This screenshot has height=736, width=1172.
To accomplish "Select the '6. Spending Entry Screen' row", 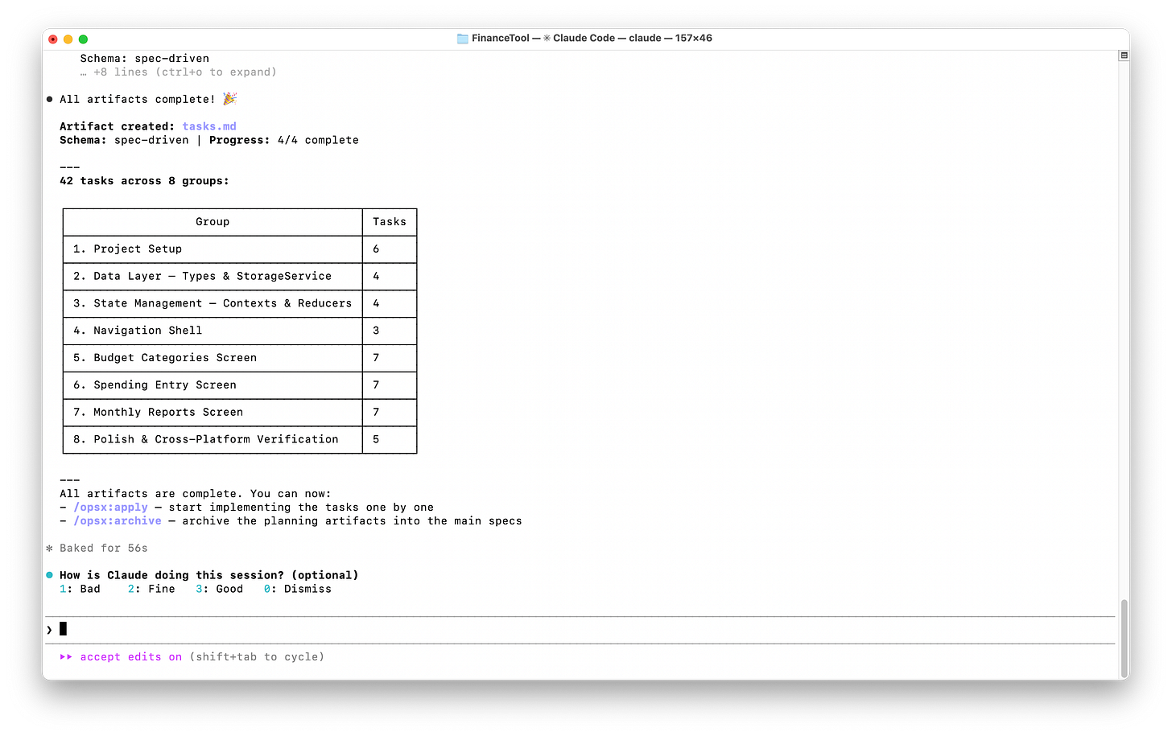I will [x=240, y=385].
